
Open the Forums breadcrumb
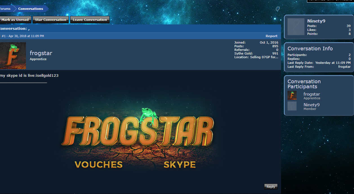[x=5, y=9]
